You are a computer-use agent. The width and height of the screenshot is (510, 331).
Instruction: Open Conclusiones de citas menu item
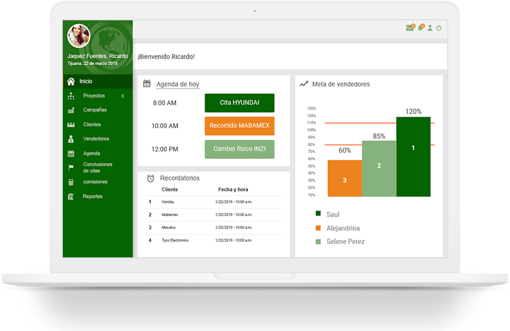coord(97,167)
